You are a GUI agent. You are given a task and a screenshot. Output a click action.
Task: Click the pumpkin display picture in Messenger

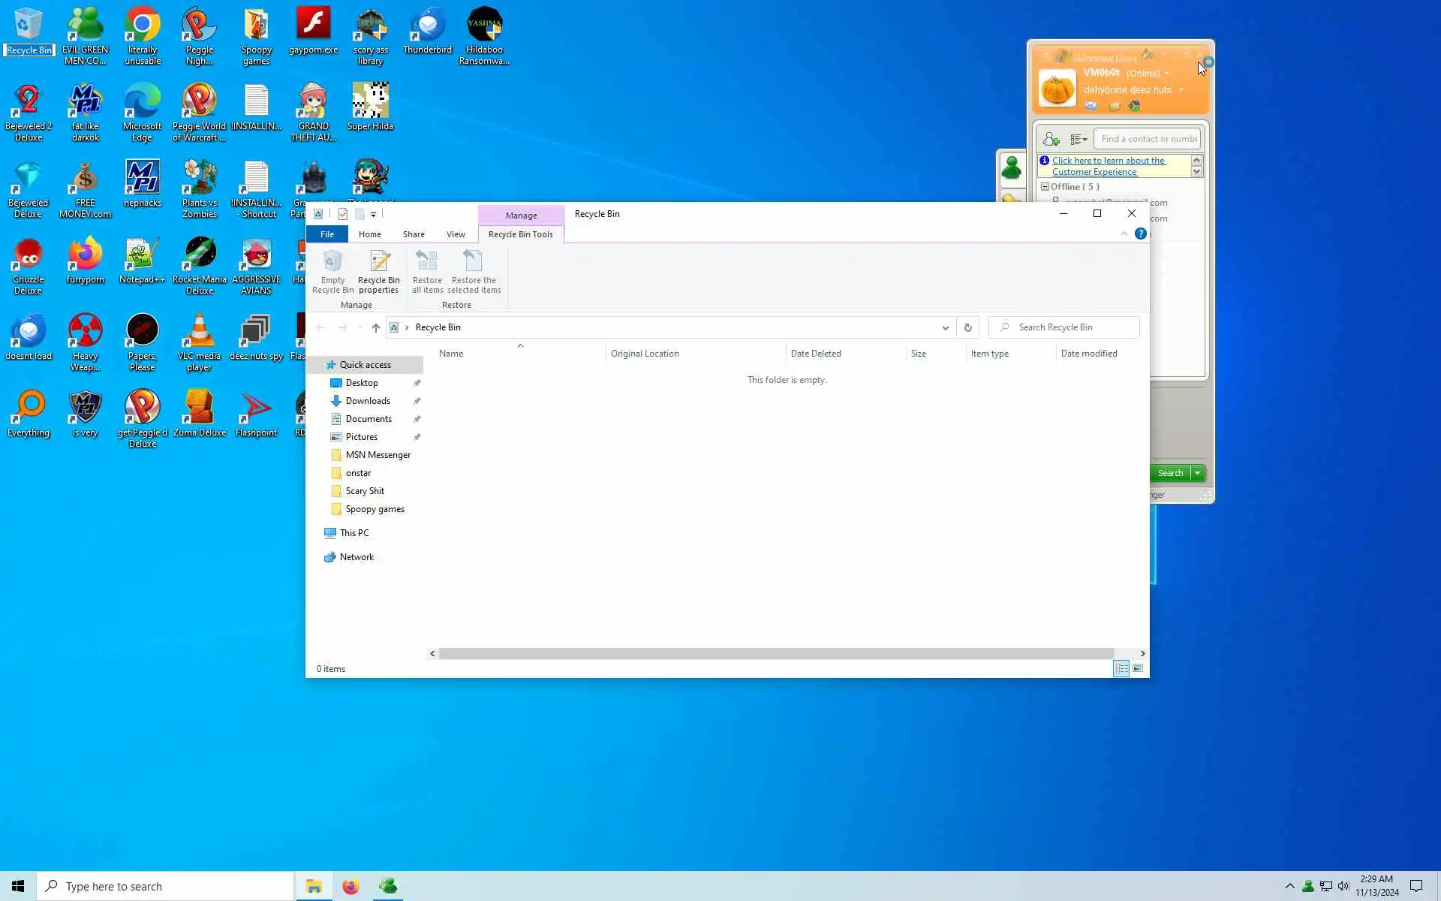(x=1057, y=89)
